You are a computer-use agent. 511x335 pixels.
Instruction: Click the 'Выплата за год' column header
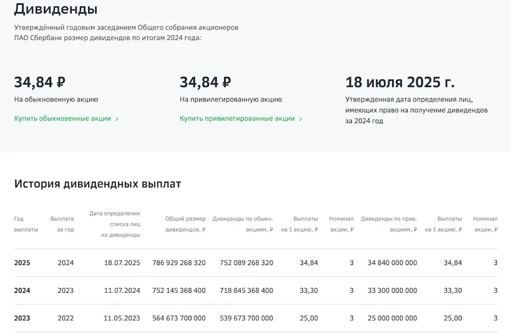(x=62, y=224)
